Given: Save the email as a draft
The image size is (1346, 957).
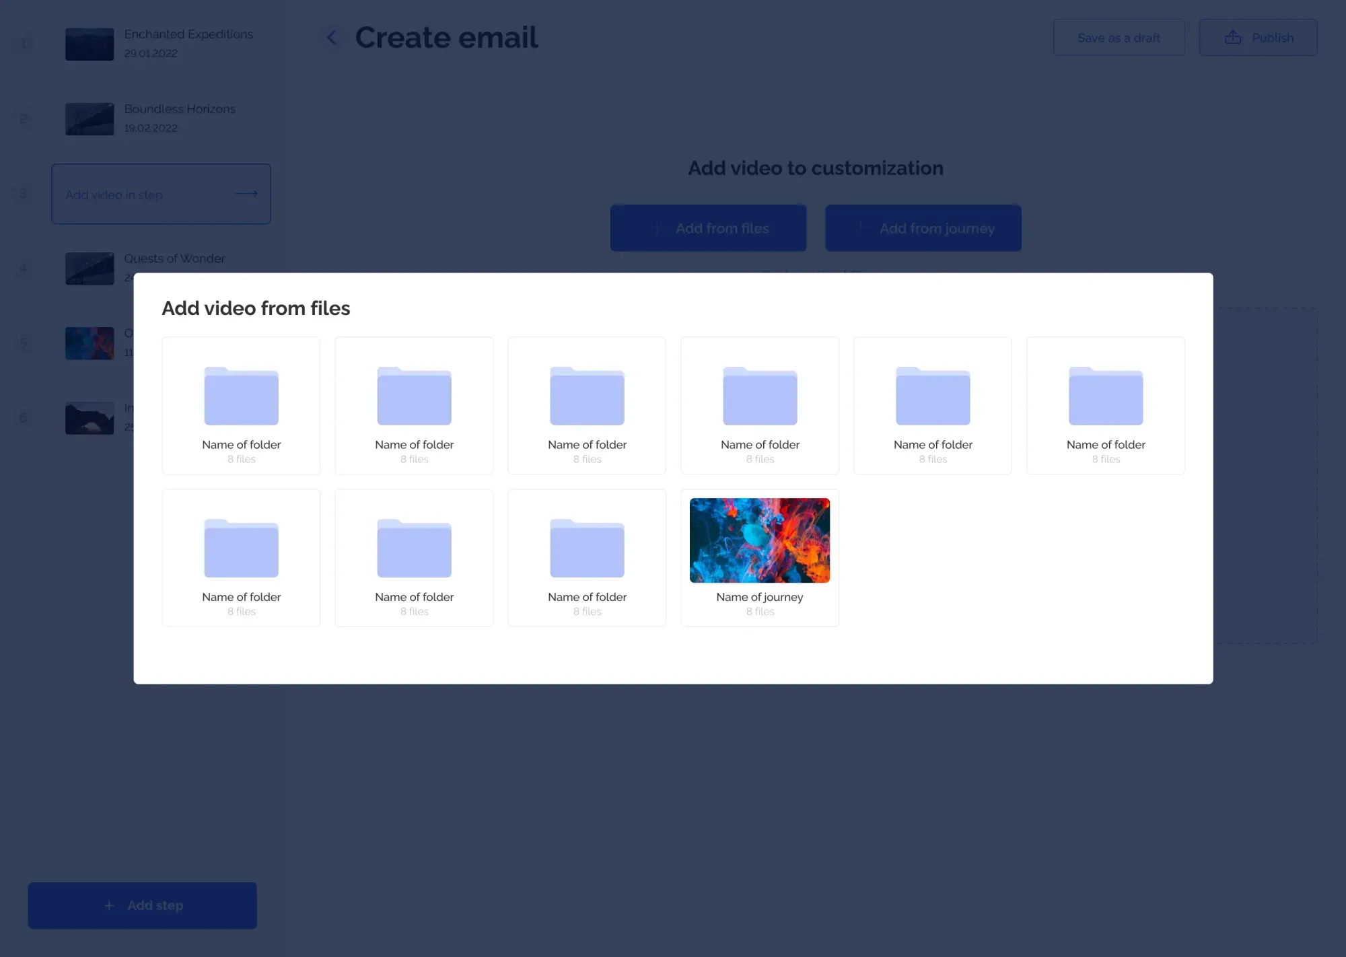Looking at the screenshot, I should coord(1119,37).
